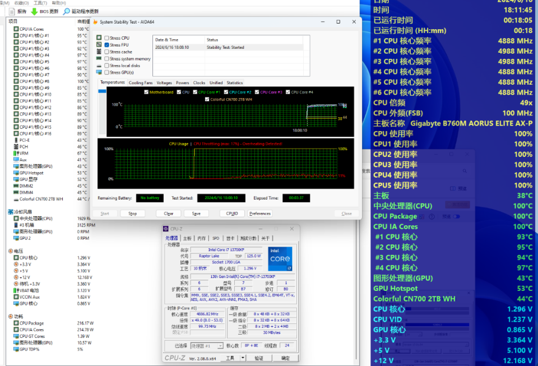Viewport: 538px width, 366px height.
Task: Click the driver update magnifier icon
Action: [67, 11]
